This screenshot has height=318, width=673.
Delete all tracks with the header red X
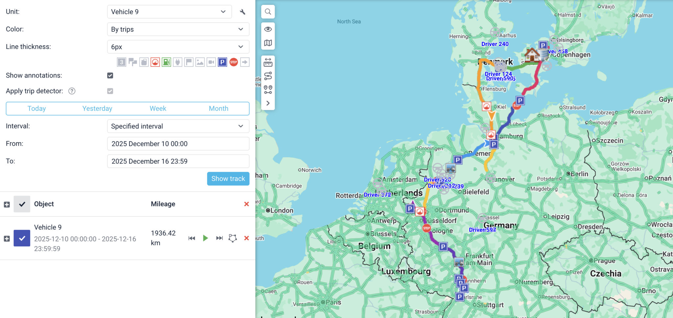click(x=246, y=204)
